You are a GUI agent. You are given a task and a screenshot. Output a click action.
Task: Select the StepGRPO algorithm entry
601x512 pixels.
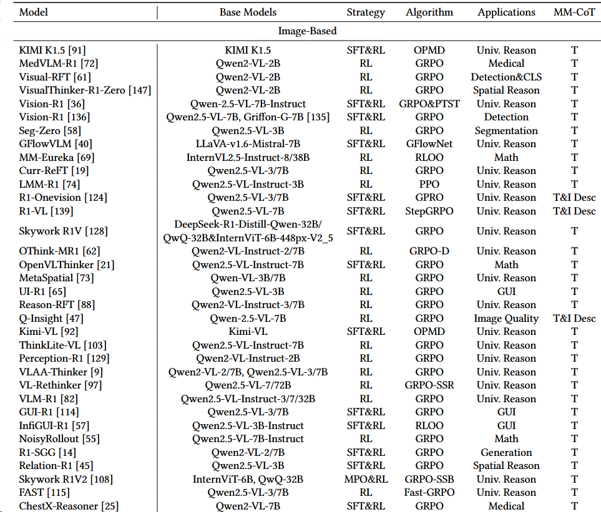pyautogui.click(x=429, y=211)
